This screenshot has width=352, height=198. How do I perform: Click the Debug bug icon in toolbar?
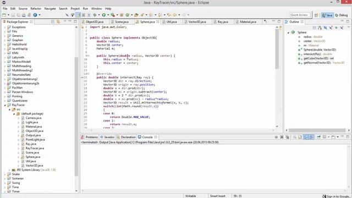click(x=95, y=15)
